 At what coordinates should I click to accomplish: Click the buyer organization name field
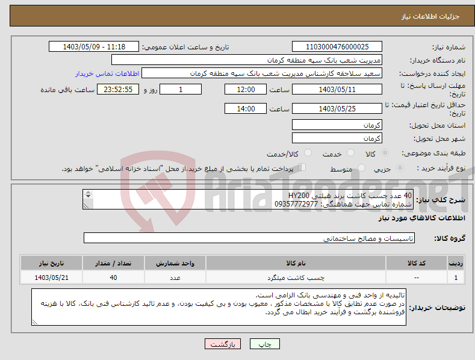(247, 60)
